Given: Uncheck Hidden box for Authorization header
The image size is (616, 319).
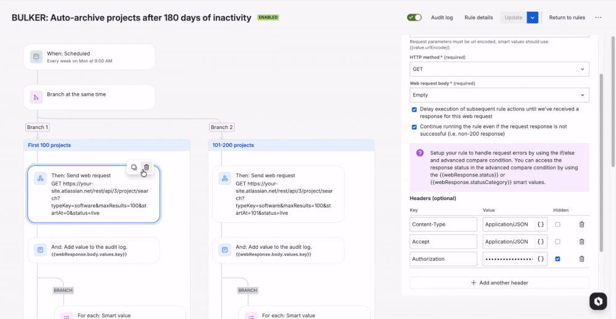Looking at the screenshot, I should point(557,259).
